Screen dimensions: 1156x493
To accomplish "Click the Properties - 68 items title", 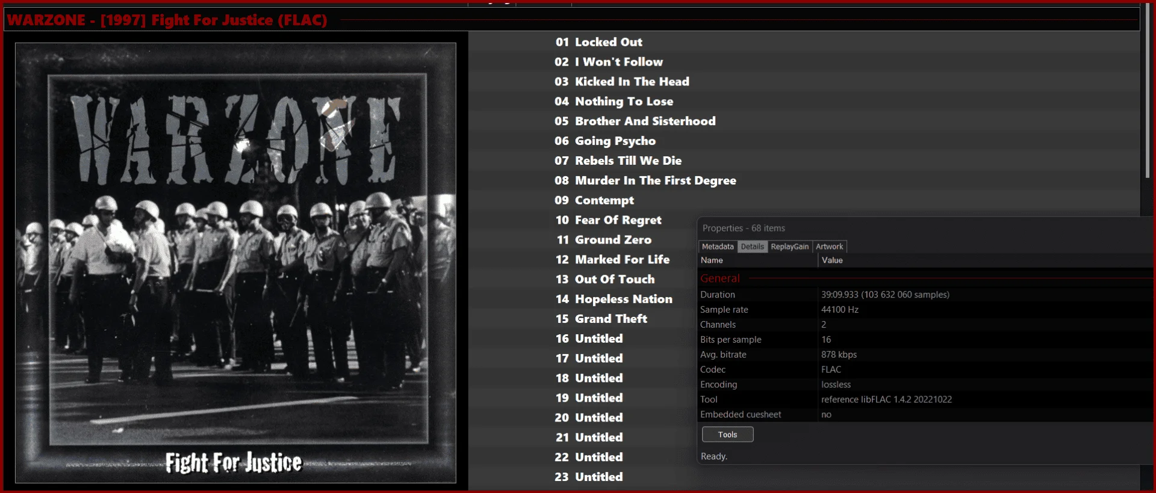I will tap(744, 228).
